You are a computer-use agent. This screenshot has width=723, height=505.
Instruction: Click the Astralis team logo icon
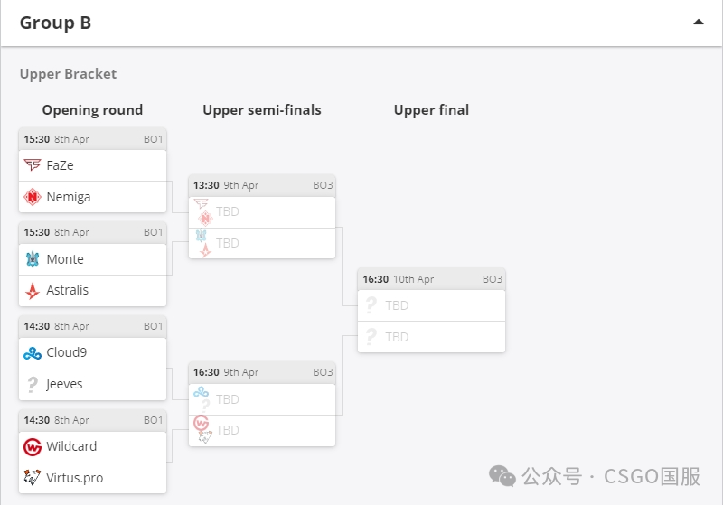coord(33,290)
